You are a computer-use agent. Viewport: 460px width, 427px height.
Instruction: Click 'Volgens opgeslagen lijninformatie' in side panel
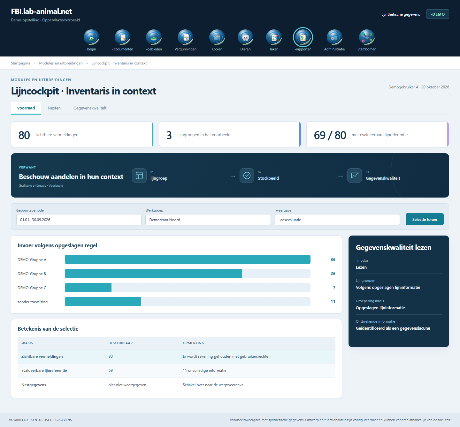[388, 287]
